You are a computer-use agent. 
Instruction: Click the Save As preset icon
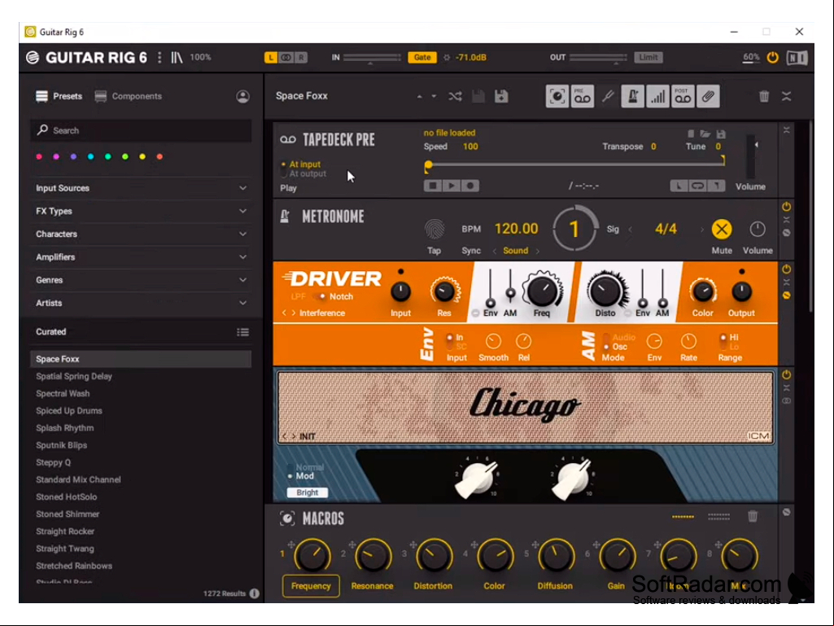pos(501,96)
